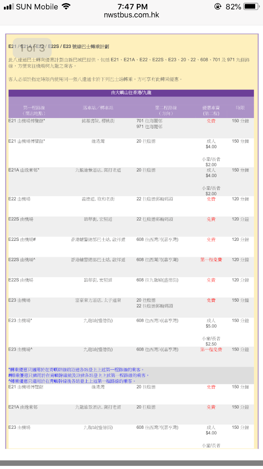
Task: Tap the Wi-Fi status icon
Action: pyautogui.click(x=66, y=7)
